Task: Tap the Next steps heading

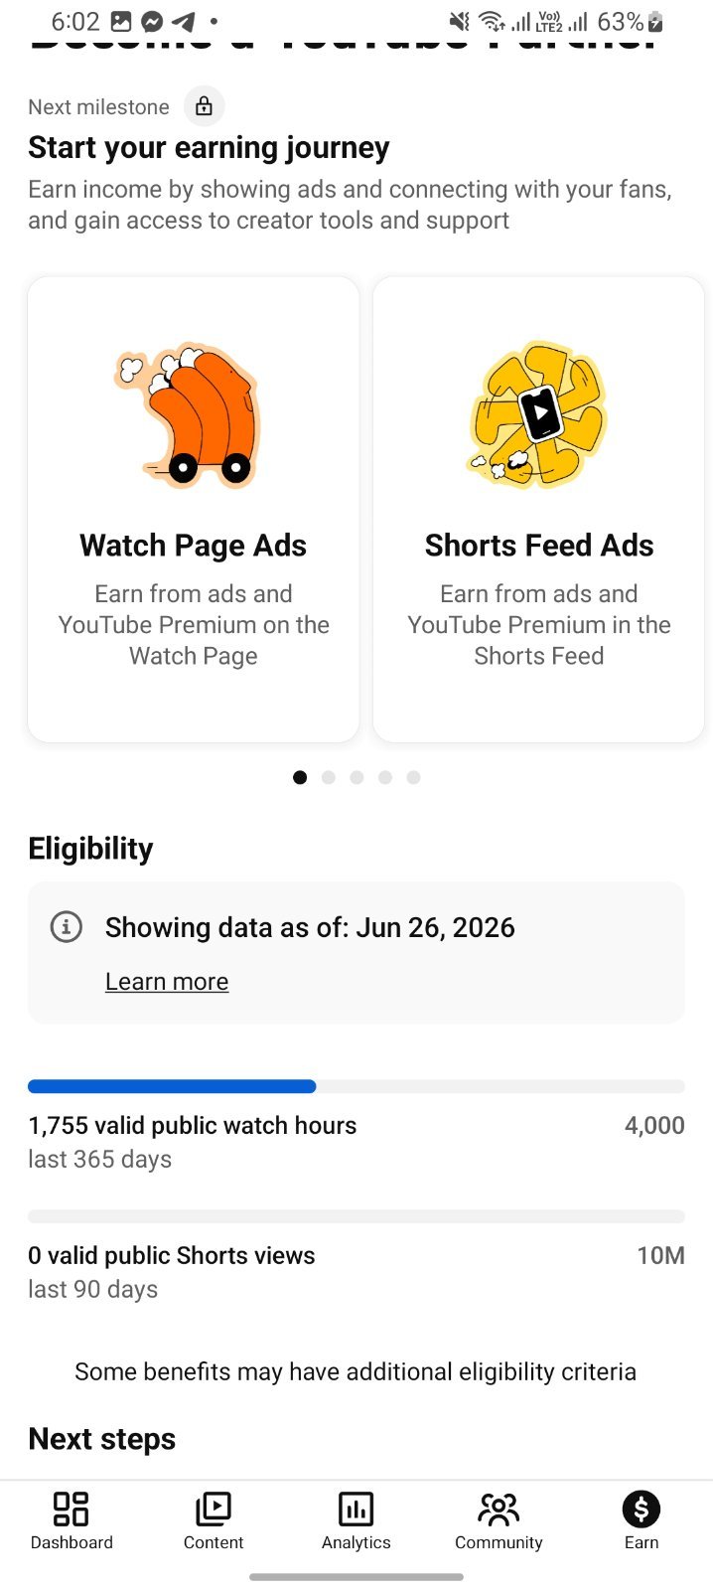Action: (x=102, y=1439)
